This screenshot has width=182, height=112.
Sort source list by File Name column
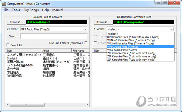pyautogui.click(x=80, y=51)
